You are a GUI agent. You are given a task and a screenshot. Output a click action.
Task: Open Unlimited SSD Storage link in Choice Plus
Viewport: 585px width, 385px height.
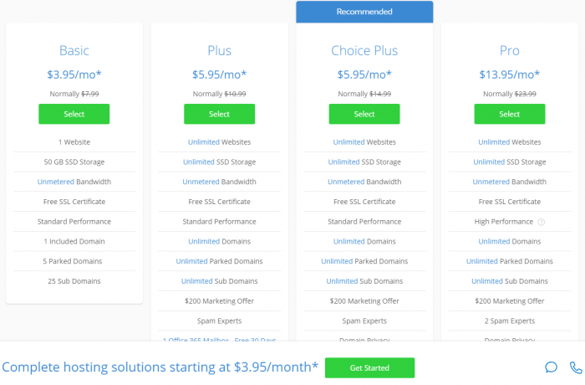pyautogui.click(x=343, y=162)
